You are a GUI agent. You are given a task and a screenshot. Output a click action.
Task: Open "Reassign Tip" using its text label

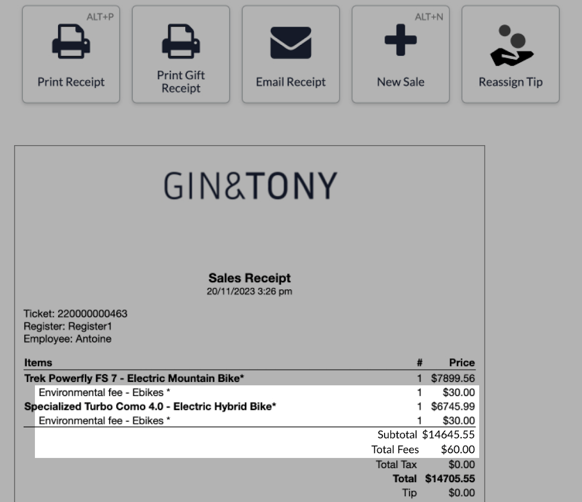pyautogui.click(x=510, y=82)
